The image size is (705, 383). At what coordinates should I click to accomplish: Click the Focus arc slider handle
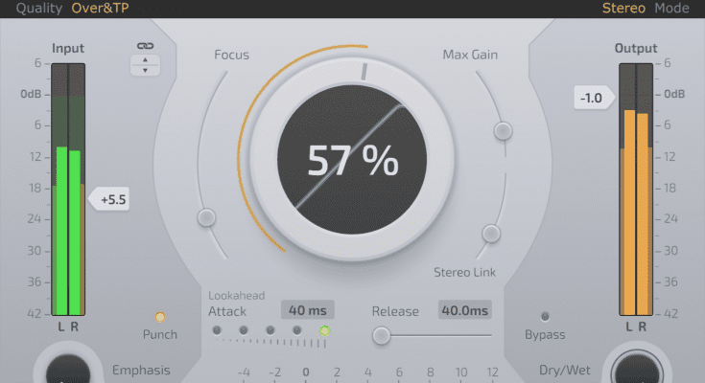tap(205, 218)
